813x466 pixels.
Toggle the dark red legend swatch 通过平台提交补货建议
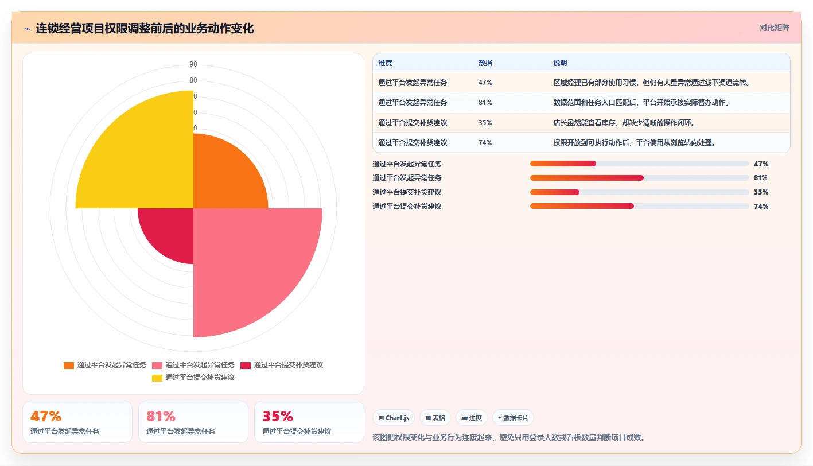point(246,365)
